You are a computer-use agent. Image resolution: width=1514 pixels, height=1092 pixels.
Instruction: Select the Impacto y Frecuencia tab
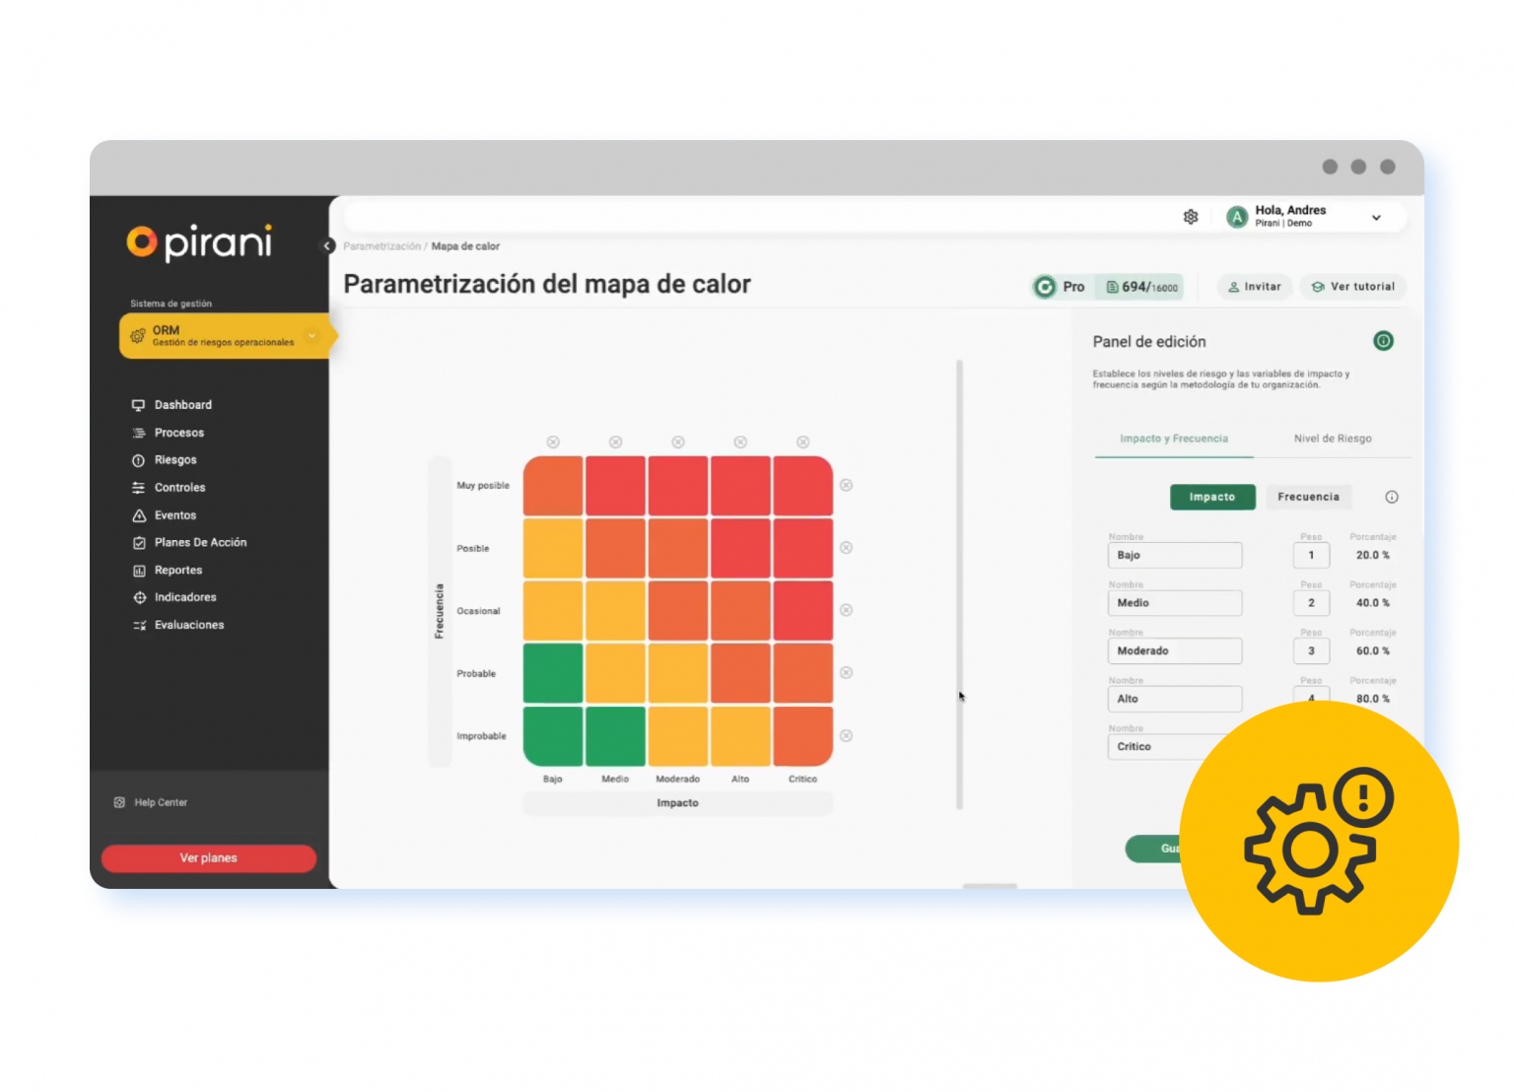click(1173, 439)
